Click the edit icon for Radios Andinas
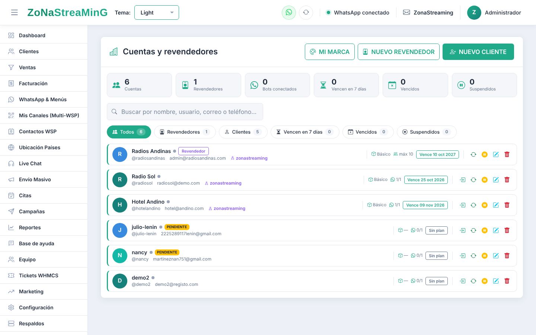Image resolution: width=536 pixels, height=335 pixels. point(496,154)
